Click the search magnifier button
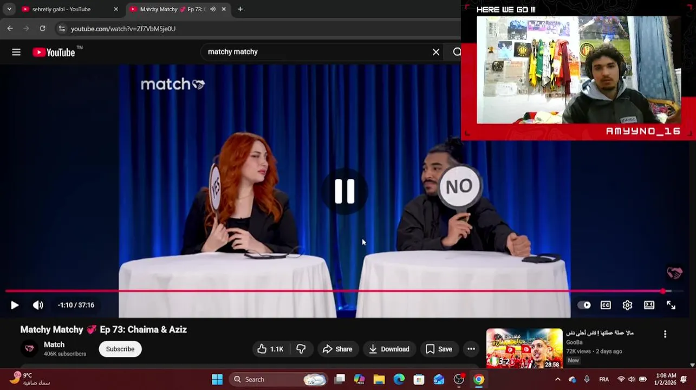The width and height of the screenshot is (696, 390). [457, 52]
